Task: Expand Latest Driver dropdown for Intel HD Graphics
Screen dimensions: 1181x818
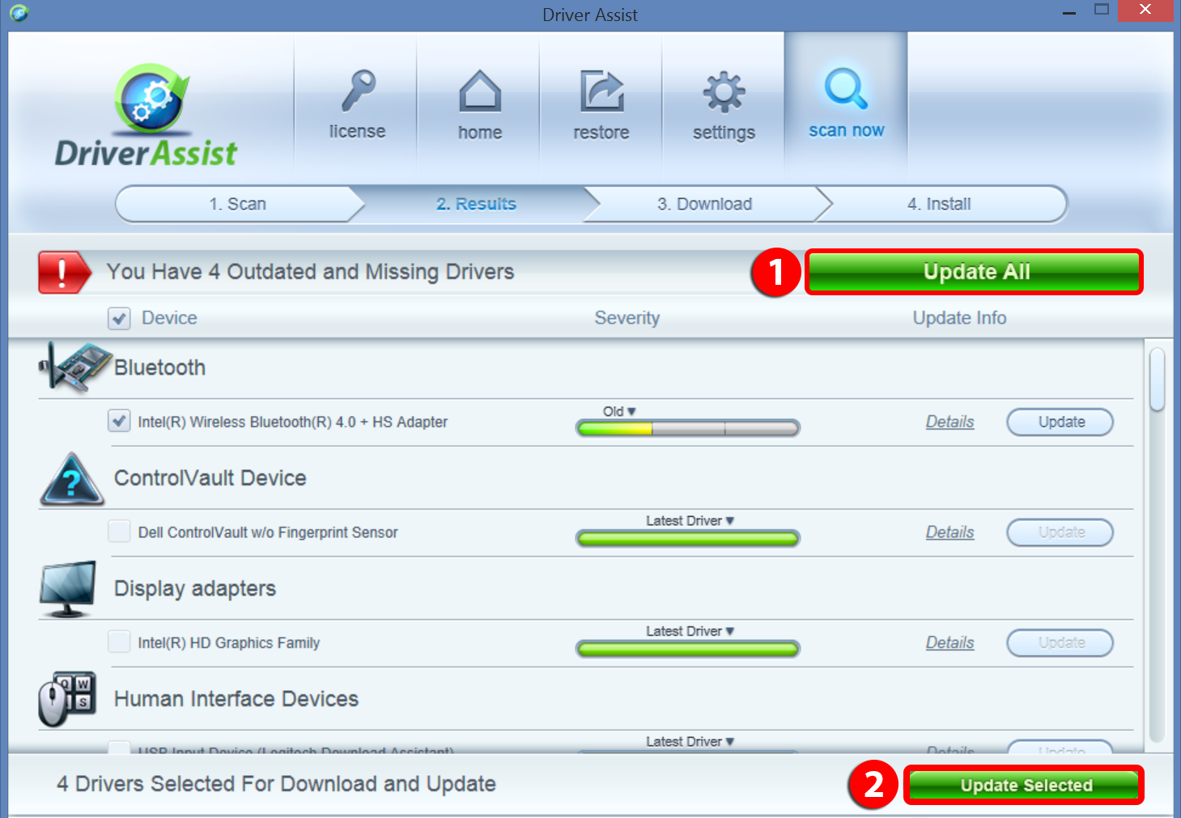Action: (690, 630)
